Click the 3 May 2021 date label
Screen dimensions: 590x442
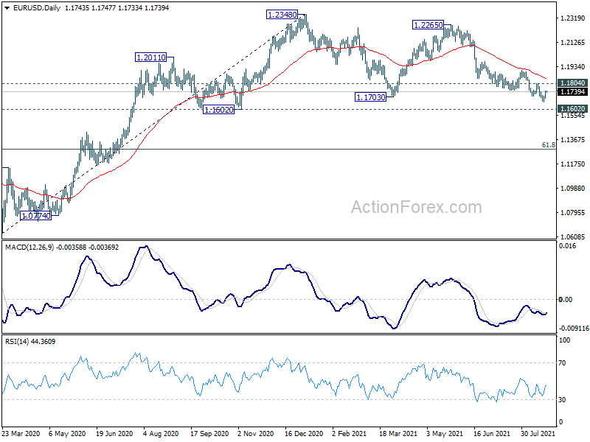pos(445,433)
